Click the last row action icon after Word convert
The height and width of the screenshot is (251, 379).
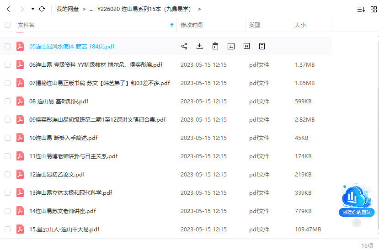click(262, 46)
